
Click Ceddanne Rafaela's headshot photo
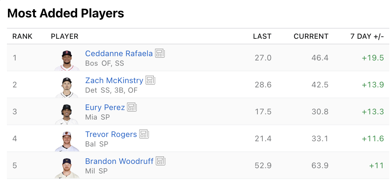(x=67, y=60)
